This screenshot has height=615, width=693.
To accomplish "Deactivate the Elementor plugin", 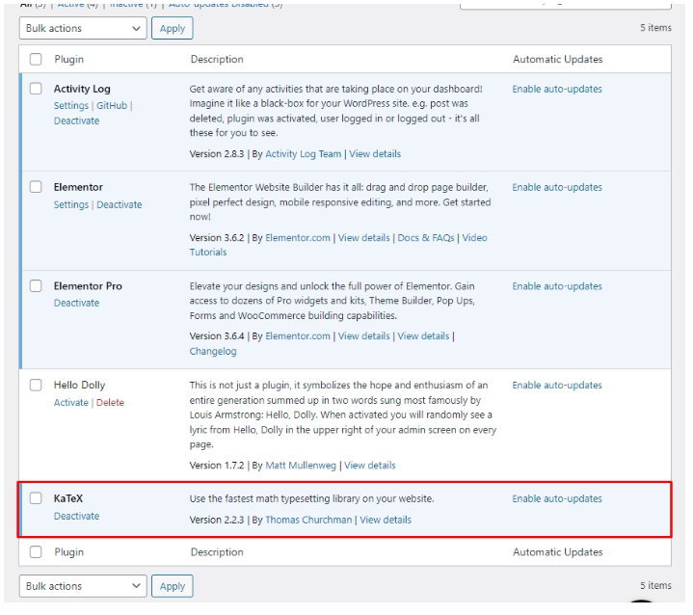I will [120, 204].
